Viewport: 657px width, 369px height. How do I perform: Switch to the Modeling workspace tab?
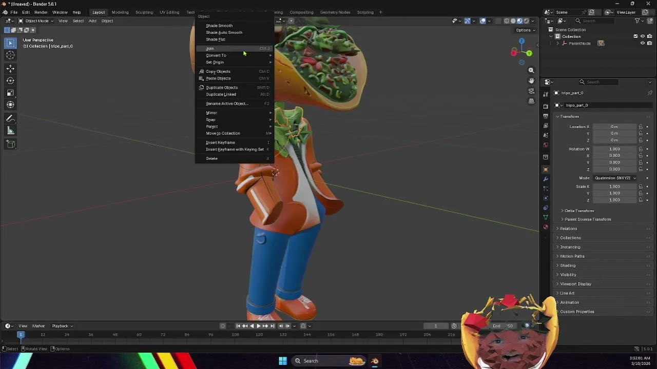pyautogui.click(x=120, y=12)
